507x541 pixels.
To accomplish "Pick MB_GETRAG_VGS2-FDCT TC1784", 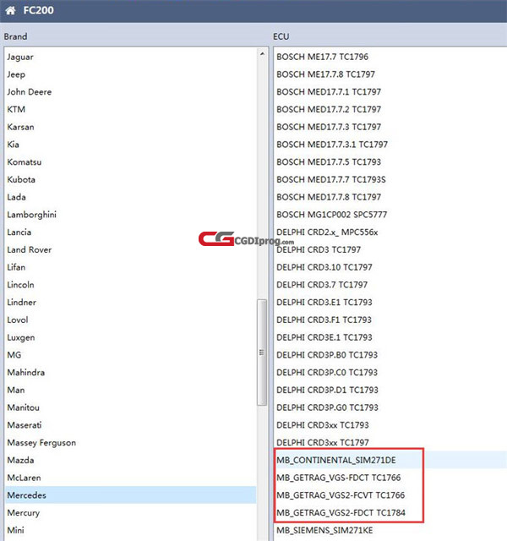I will click(341, 513).
